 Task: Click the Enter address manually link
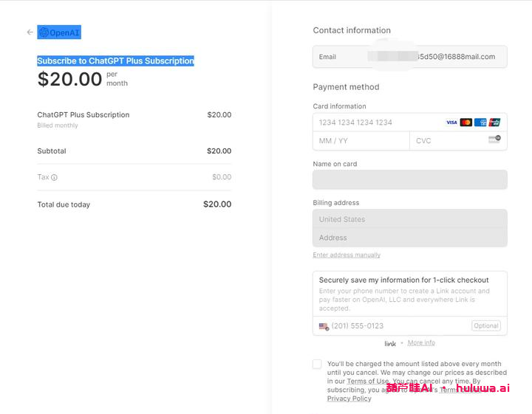347,255
